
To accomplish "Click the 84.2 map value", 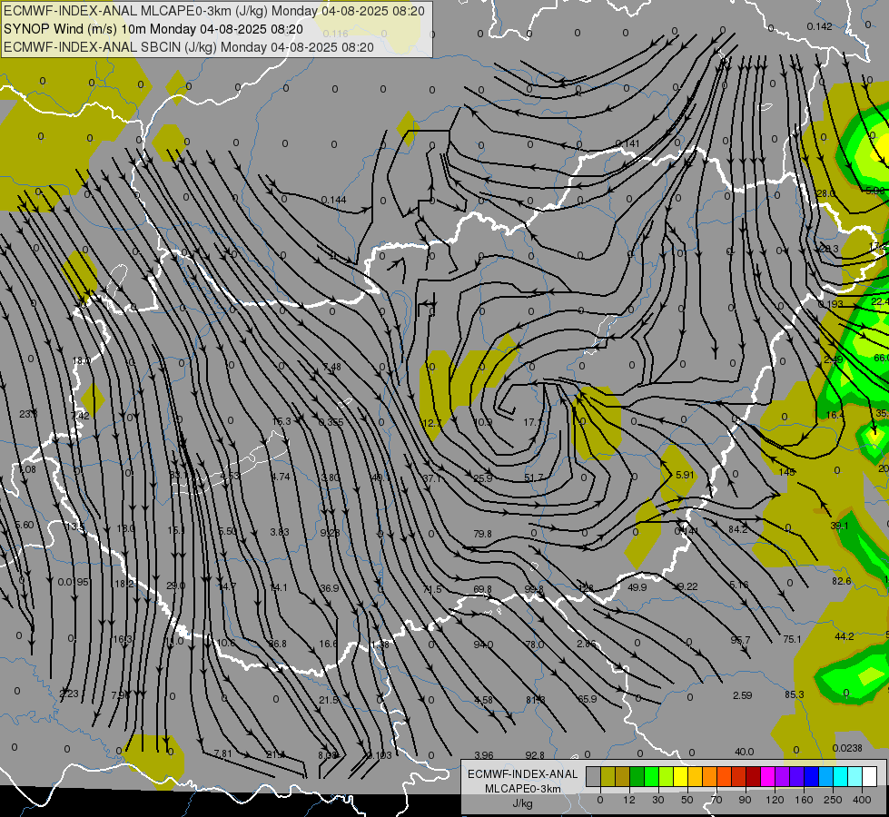I will coord(737,529).
